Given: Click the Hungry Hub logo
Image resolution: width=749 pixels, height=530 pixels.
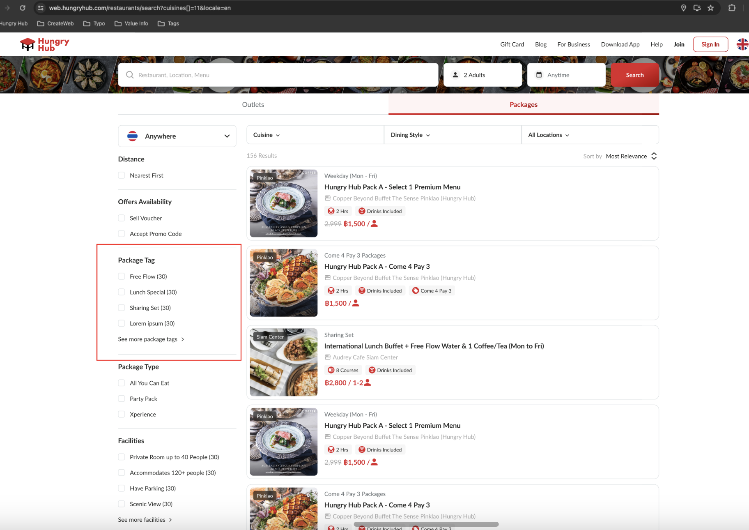Looking at the screenshot, I should 45,44.
